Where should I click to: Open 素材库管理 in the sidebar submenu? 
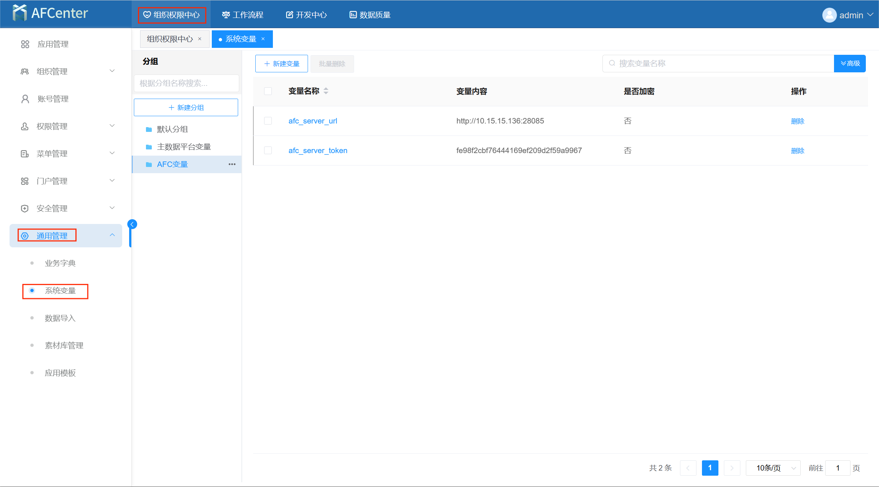(64, 346)
